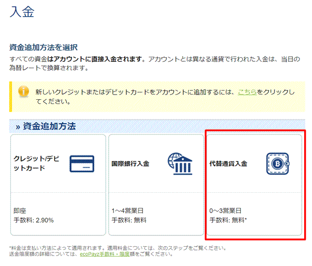The image size is (312, 266).
Task: Click the international bank building icon
Action: 180,164
